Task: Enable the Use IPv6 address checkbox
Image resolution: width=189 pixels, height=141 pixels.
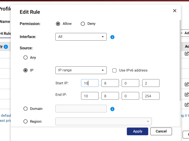Action: (x=114, y=70)
